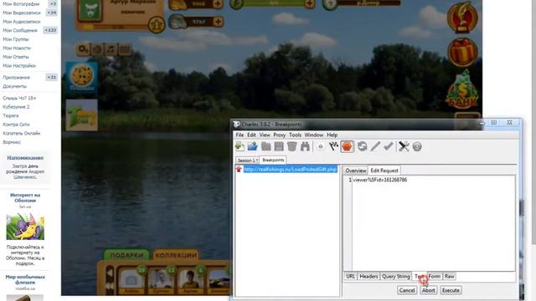Open the Window menu in Charles
The height and width of the screenshot is (301, 536).
click(314, 135)
